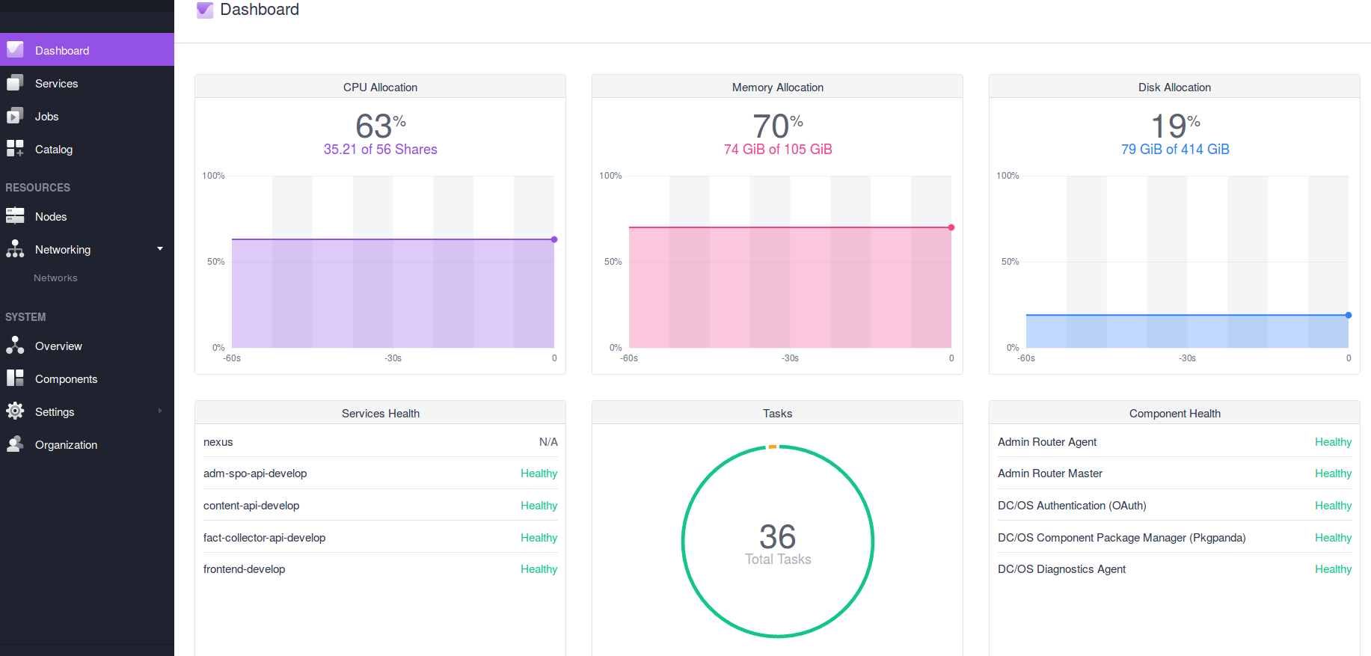Click the N/A status for nexus
This screenshot has width=1371, height=656.
click(548, 442)
